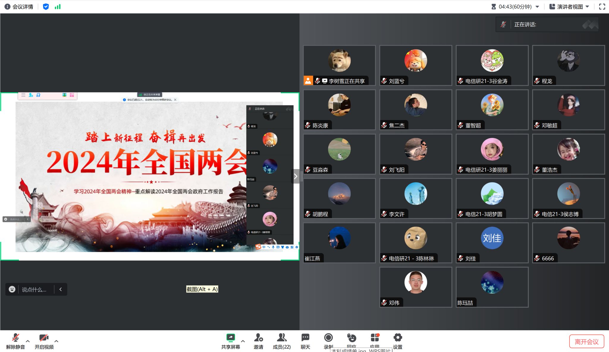The image size is (609, 352).
Task: Start recording with the 录制 icon
Action: click(328, 338)
